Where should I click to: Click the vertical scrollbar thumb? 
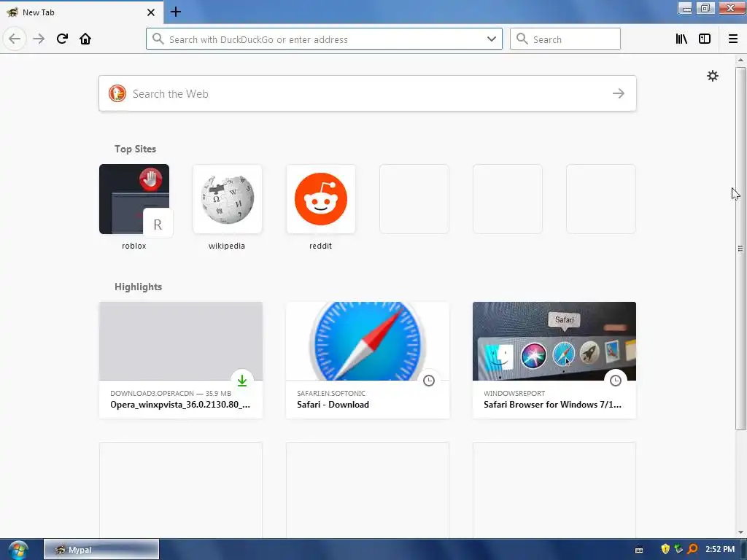[740, 248]
